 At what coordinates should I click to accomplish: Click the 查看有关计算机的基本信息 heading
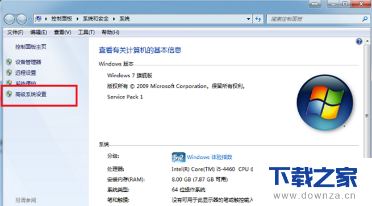[x=140, y=50]
